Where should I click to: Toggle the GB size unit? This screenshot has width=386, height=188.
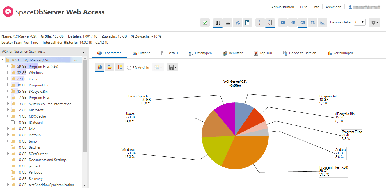(x=303, y=23)
